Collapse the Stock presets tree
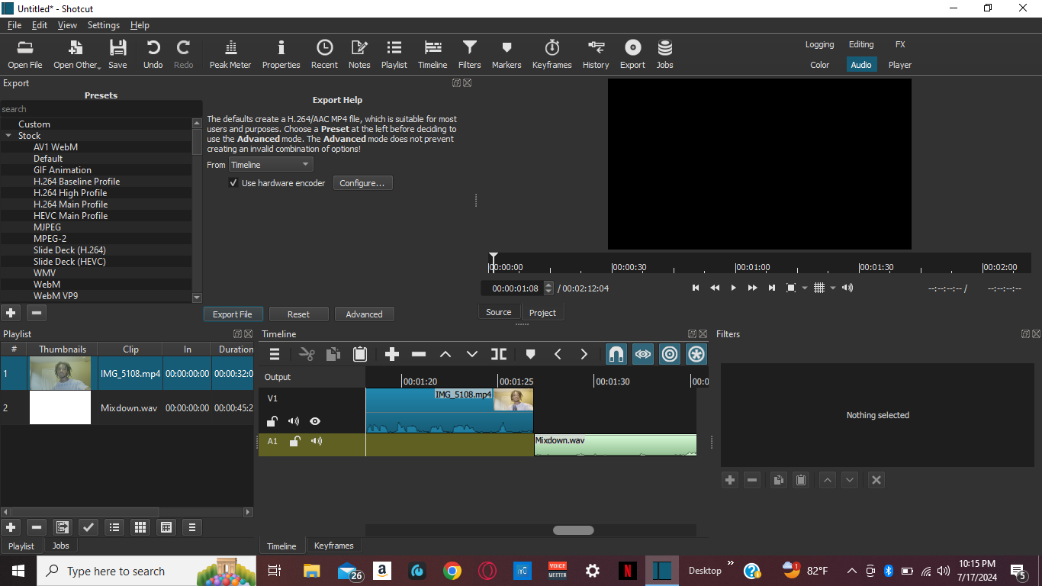 [x=9, y=136]
